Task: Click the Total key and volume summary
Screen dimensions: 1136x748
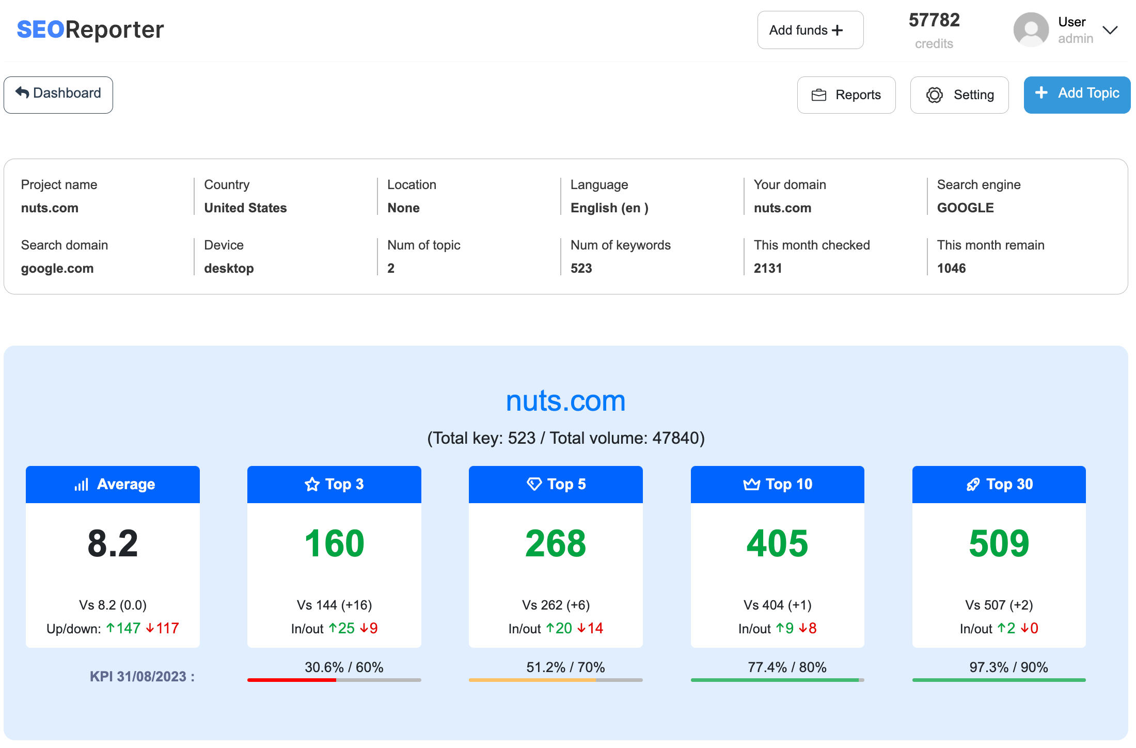Action: (565, 438)
